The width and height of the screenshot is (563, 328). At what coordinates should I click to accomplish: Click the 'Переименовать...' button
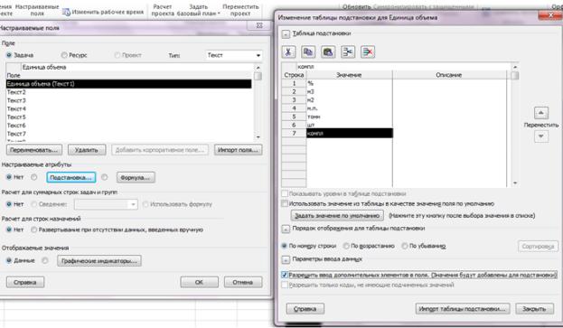click(34, 150)
